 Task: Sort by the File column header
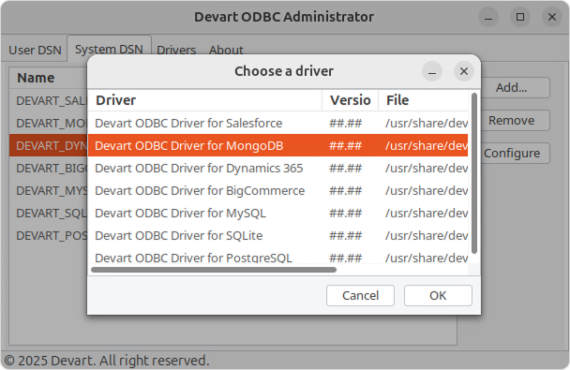pos(424,100)
